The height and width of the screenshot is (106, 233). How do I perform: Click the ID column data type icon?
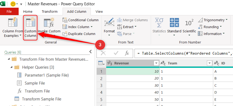(216, 63)
